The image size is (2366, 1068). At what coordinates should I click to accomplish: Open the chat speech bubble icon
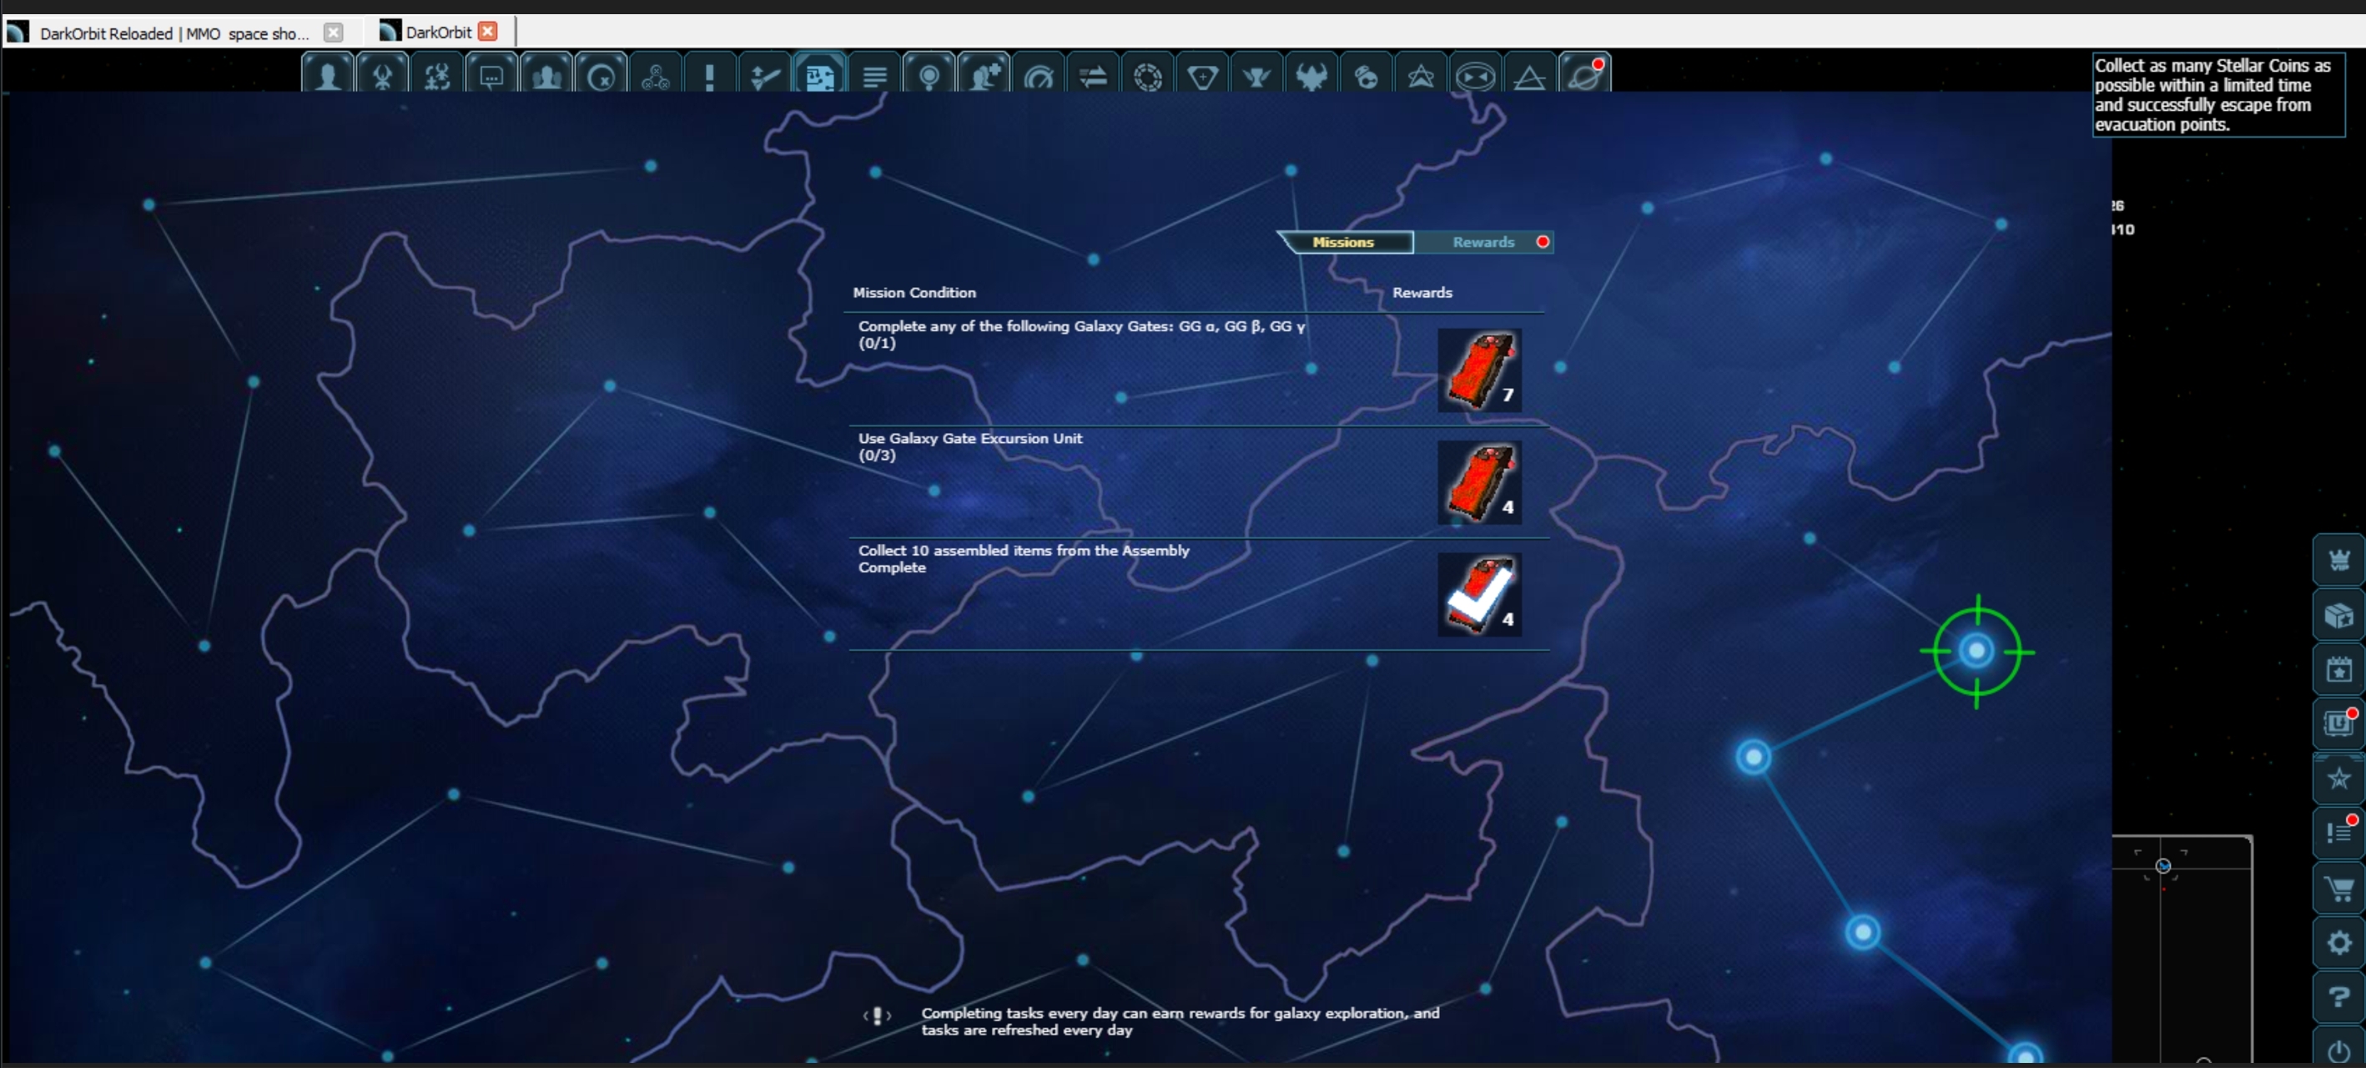pos(491,73)
